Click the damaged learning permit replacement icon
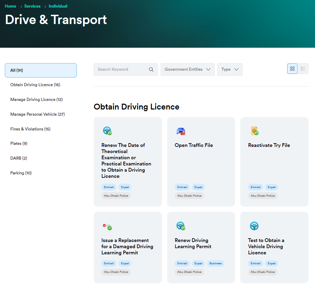 (x=107, y=226)
